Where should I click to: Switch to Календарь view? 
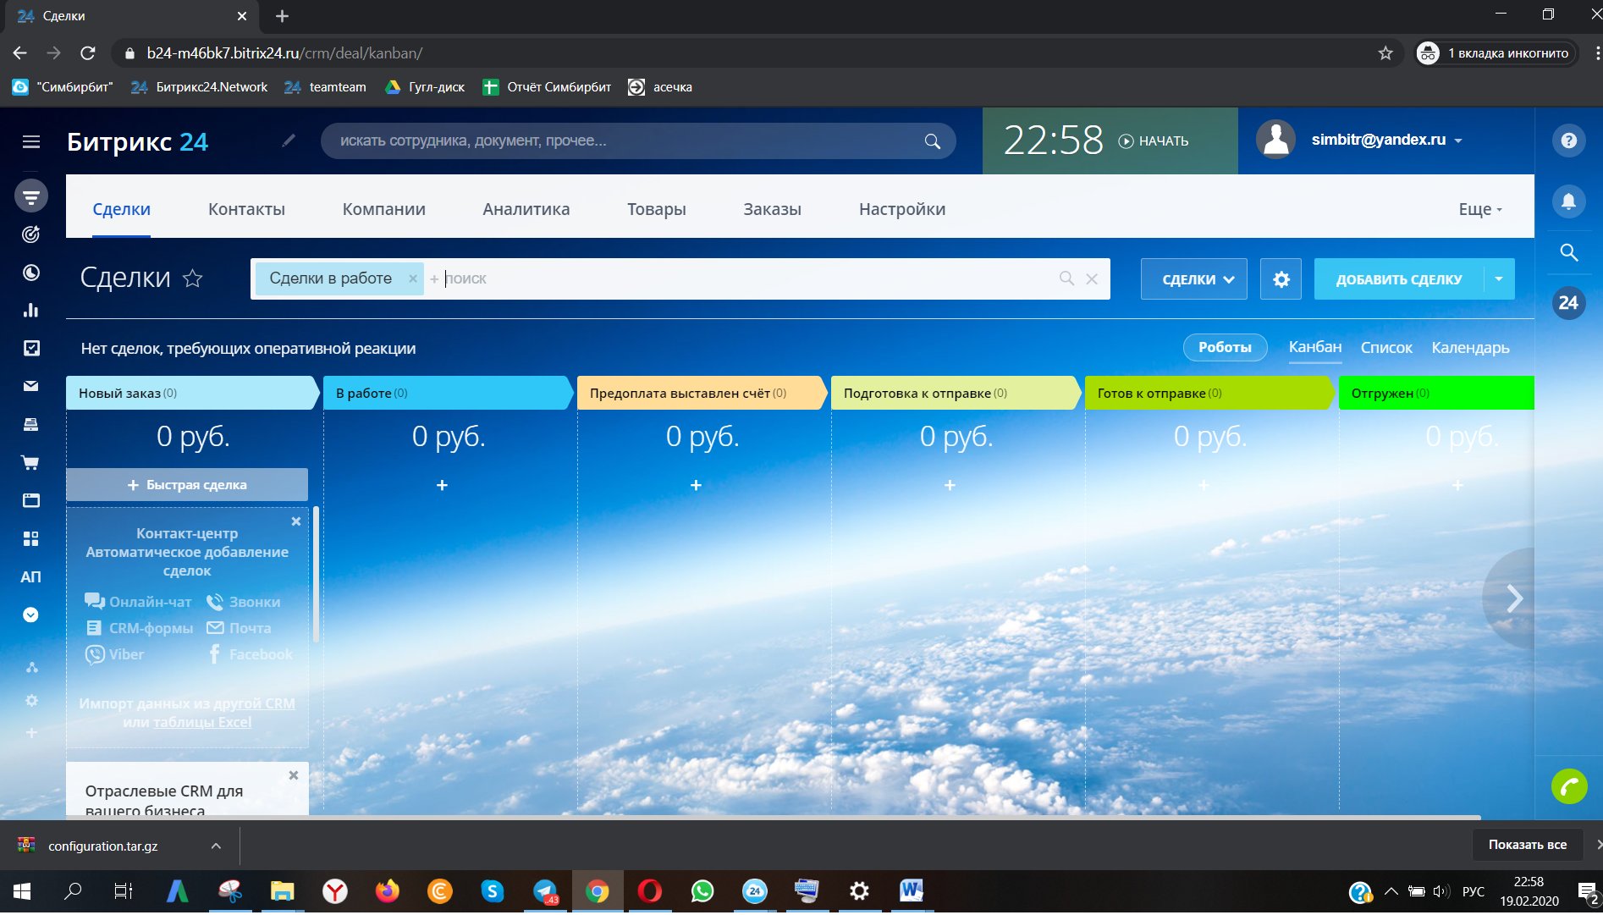click(1471, 348)
